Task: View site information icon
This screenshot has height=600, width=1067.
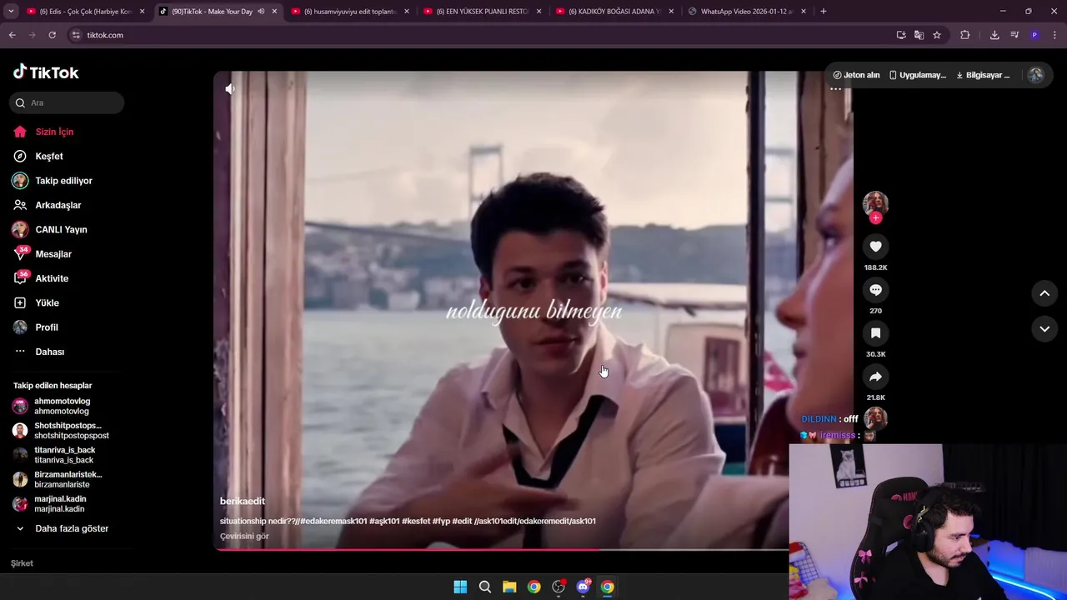Action: (x=76, y=35)
